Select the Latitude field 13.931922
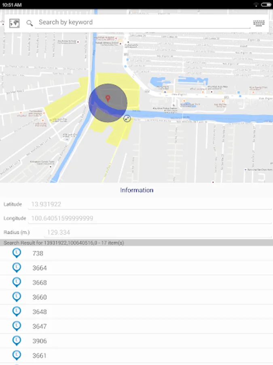This screenshot has height=365, width=273. [150, 204]
